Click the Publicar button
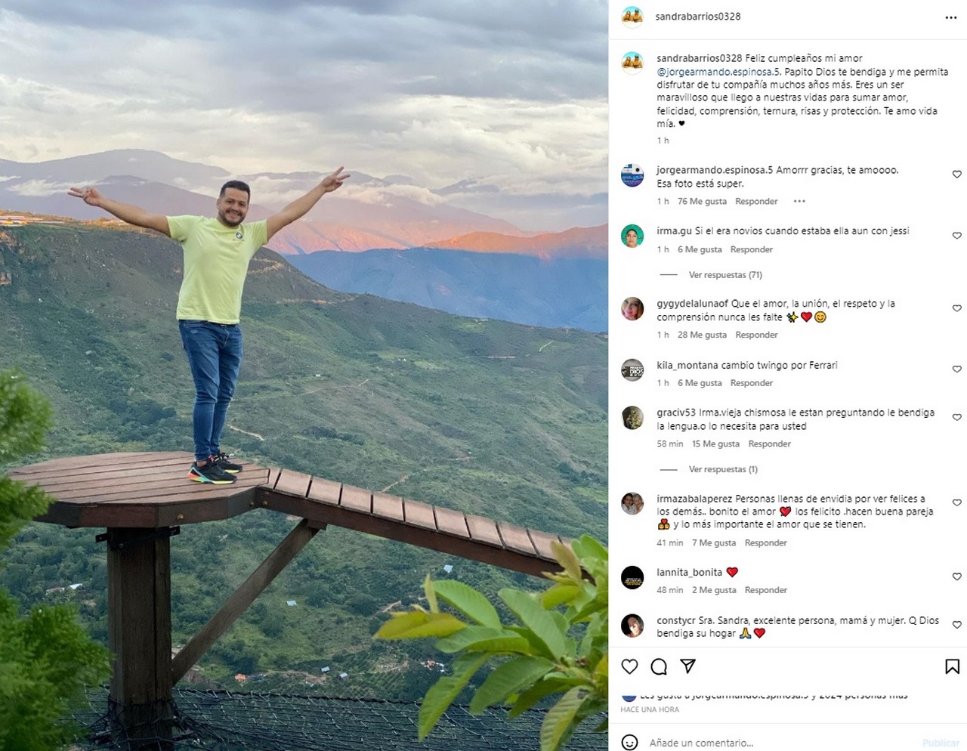The height and width of the screenshot is (751, 967). pyautogui.click(x=940, y=743)
